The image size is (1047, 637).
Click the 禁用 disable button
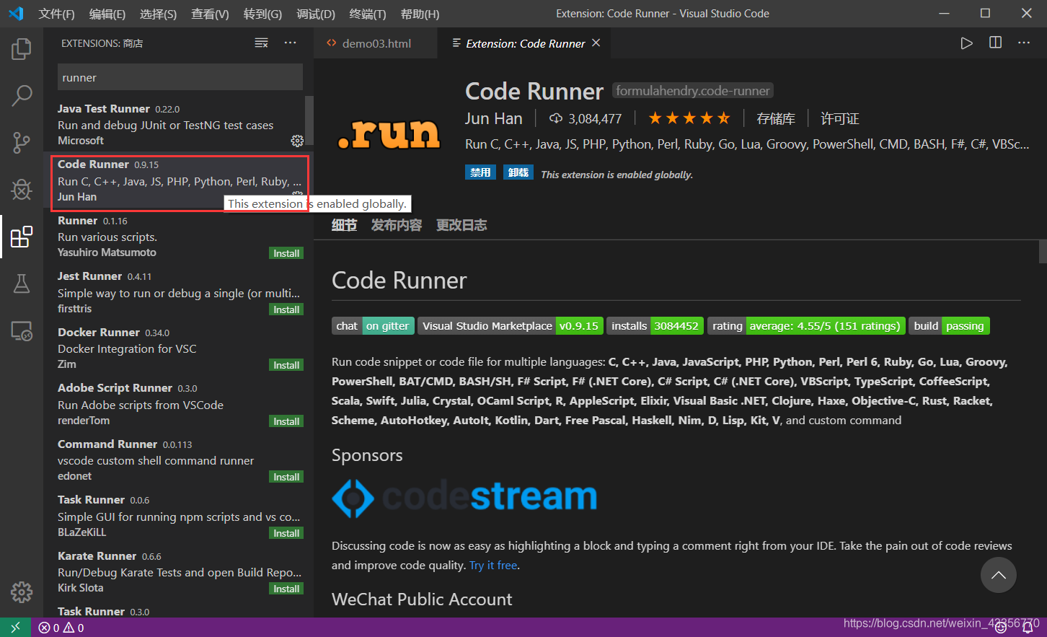tap(480, 172)
